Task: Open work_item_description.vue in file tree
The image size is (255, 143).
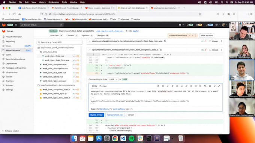Action: [55, 69]
